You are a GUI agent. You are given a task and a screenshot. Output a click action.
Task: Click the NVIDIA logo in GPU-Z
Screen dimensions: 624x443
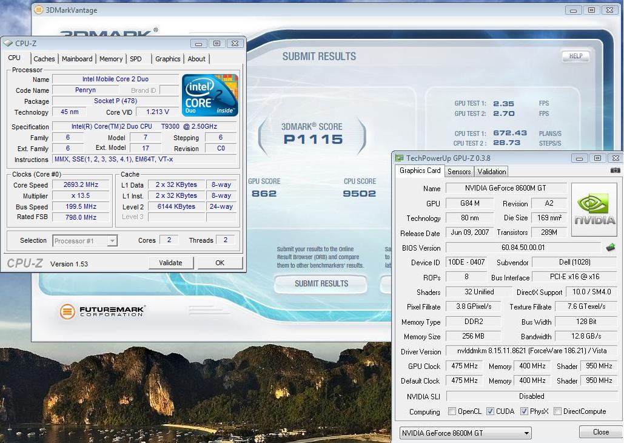[x=594, y=209]
